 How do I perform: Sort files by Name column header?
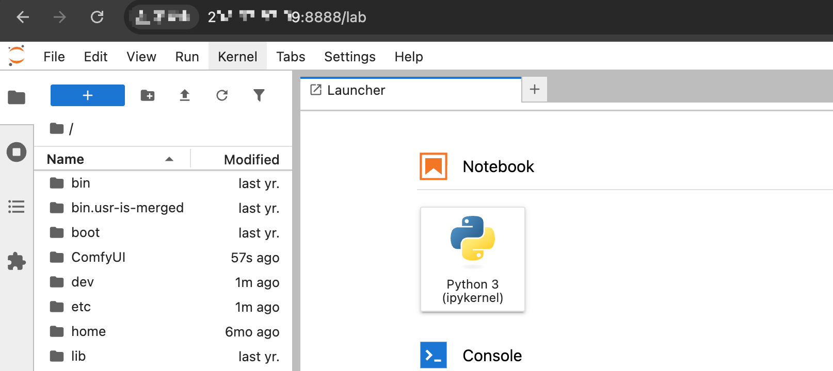(66, 159)
